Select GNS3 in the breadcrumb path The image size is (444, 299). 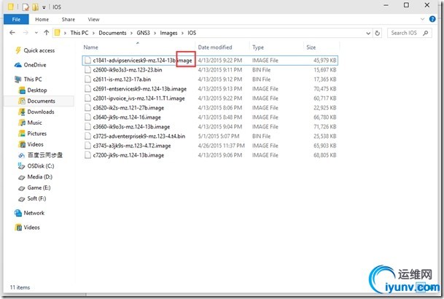(144, 33)
